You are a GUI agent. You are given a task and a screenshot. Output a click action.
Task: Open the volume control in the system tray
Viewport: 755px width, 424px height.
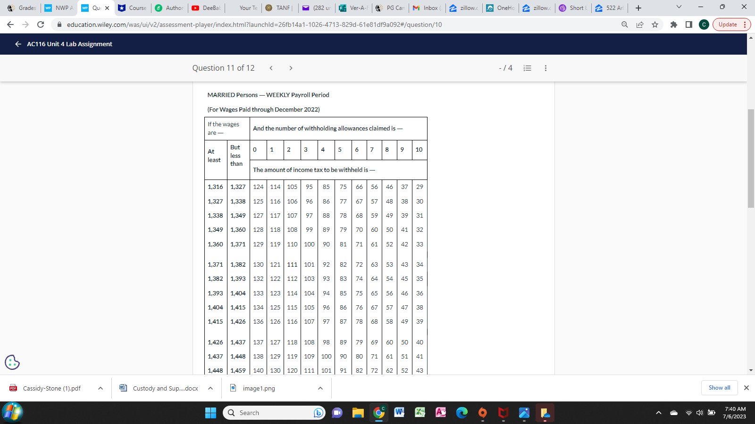699,413
